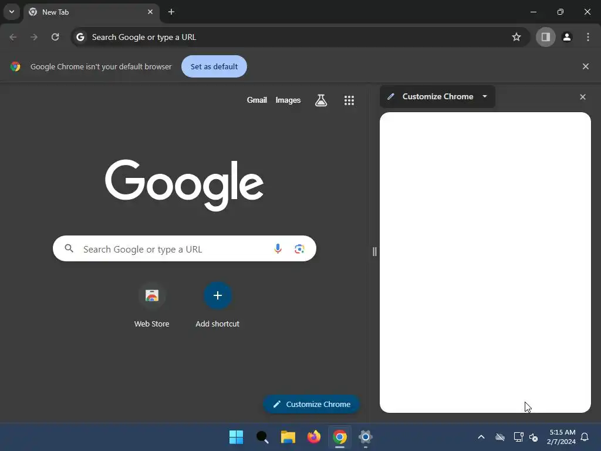Open the clock and date flyout
The image size is (601, 451).
click(562, 437)
